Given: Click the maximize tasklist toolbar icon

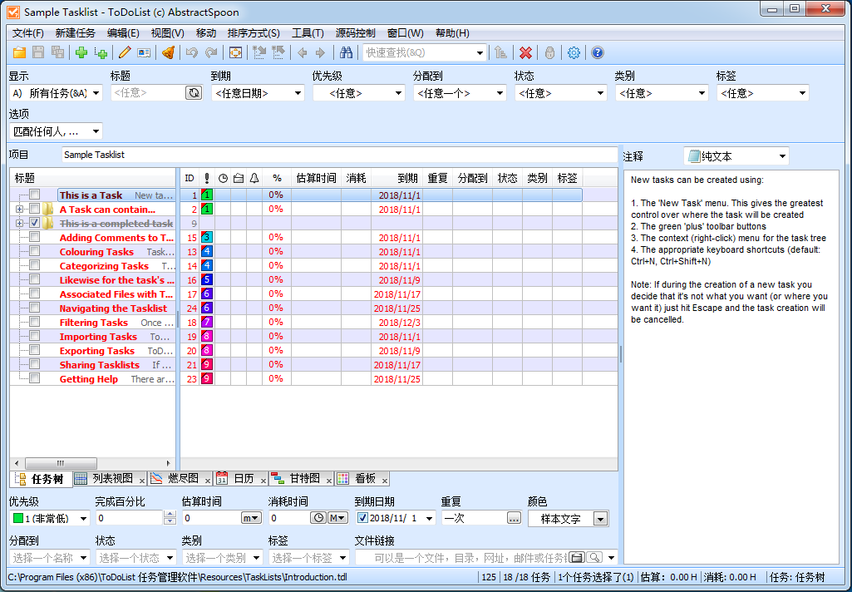Looking at the screenshot, I should tap(235, 53).
